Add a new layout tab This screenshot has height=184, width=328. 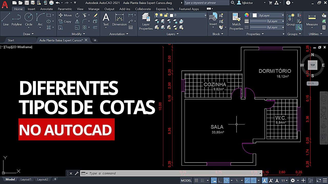click(55, 179)
